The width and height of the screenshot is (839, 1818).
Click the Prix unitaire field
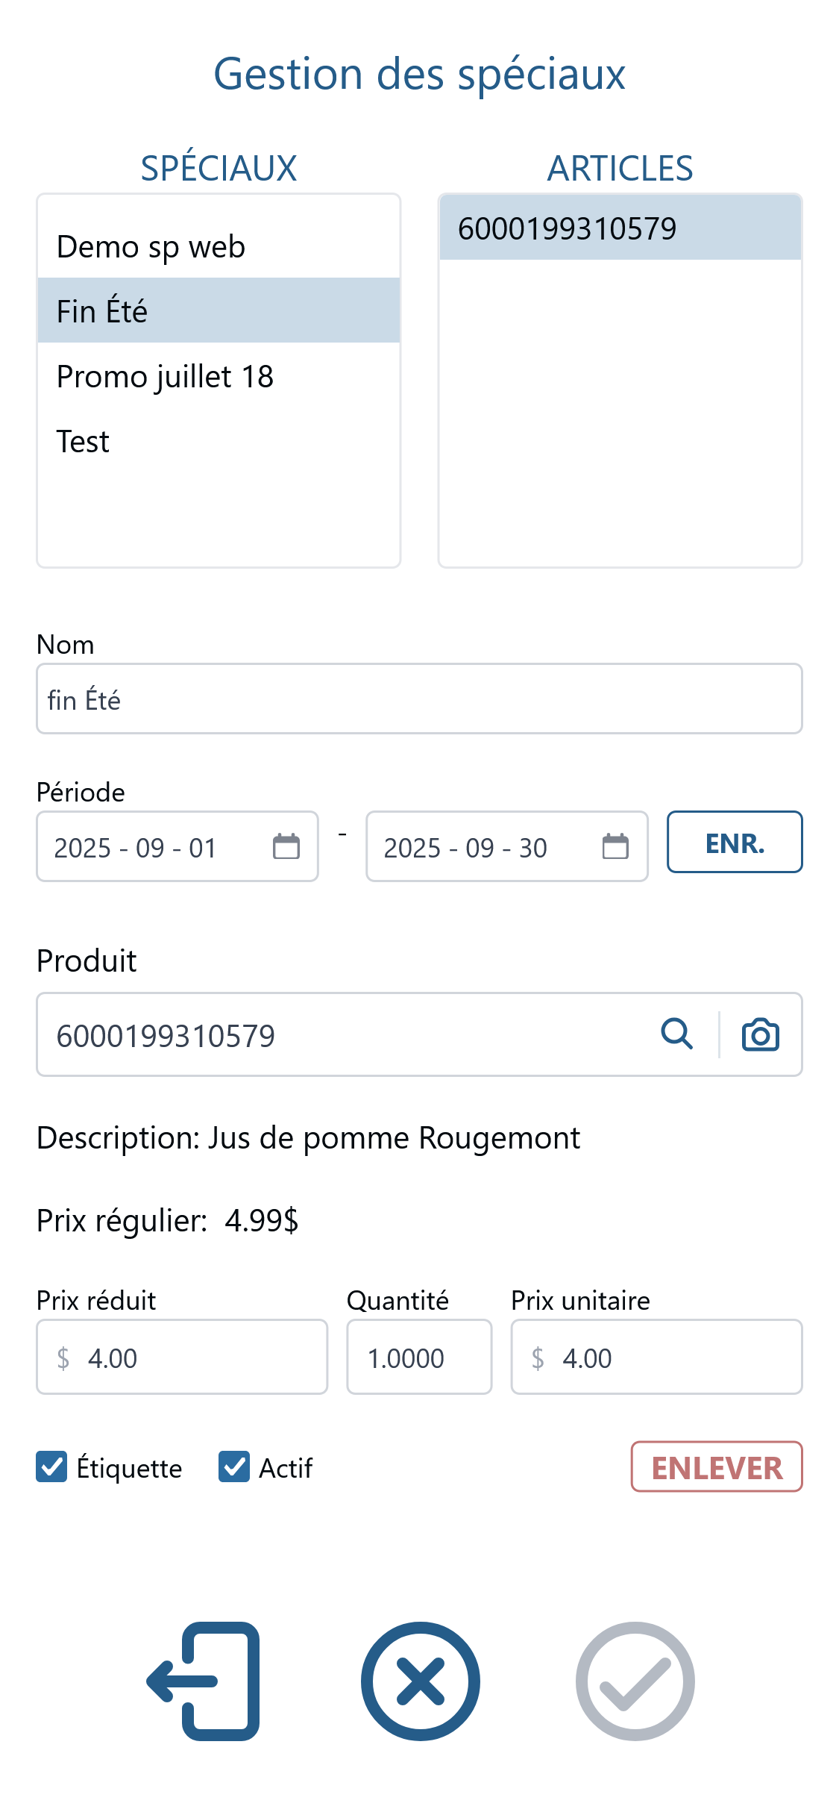click(656, 1357)
